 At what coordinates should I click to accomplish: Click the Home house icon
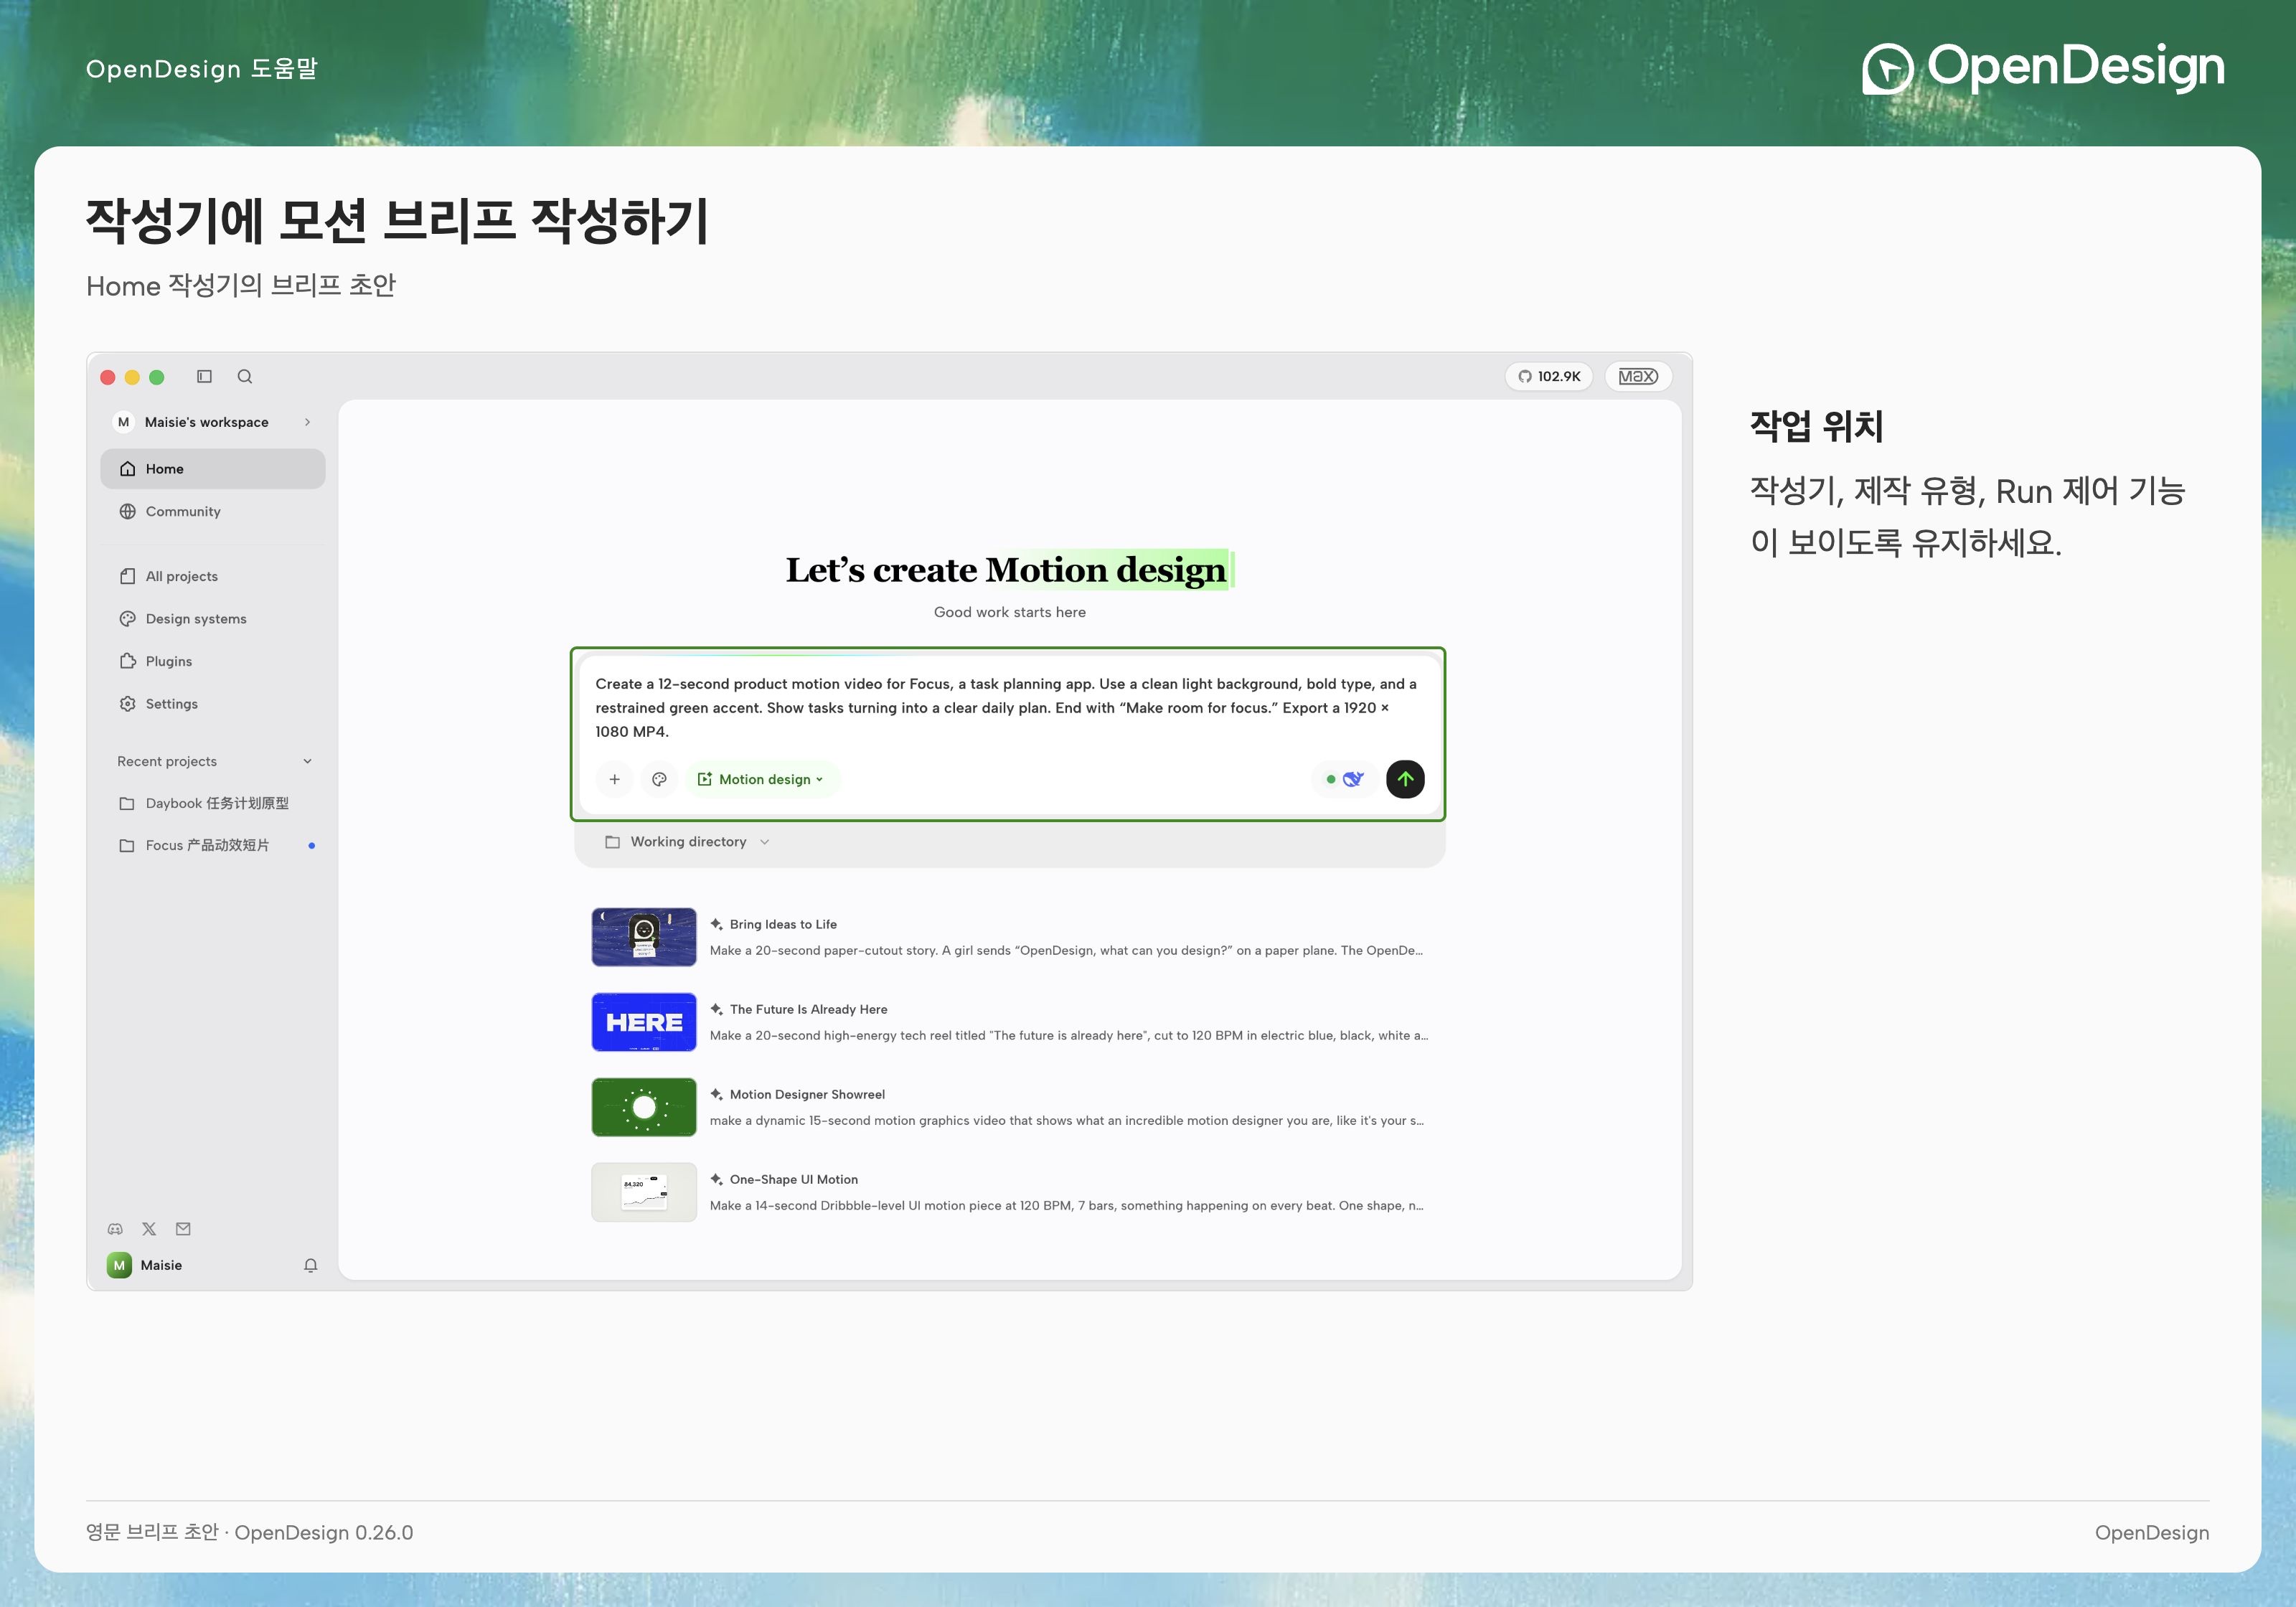click(128, 469)
